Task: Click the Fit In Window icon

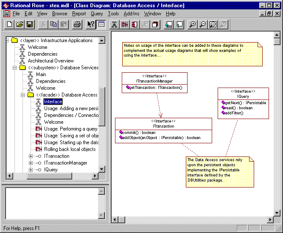Action: (x=213, y=24)
